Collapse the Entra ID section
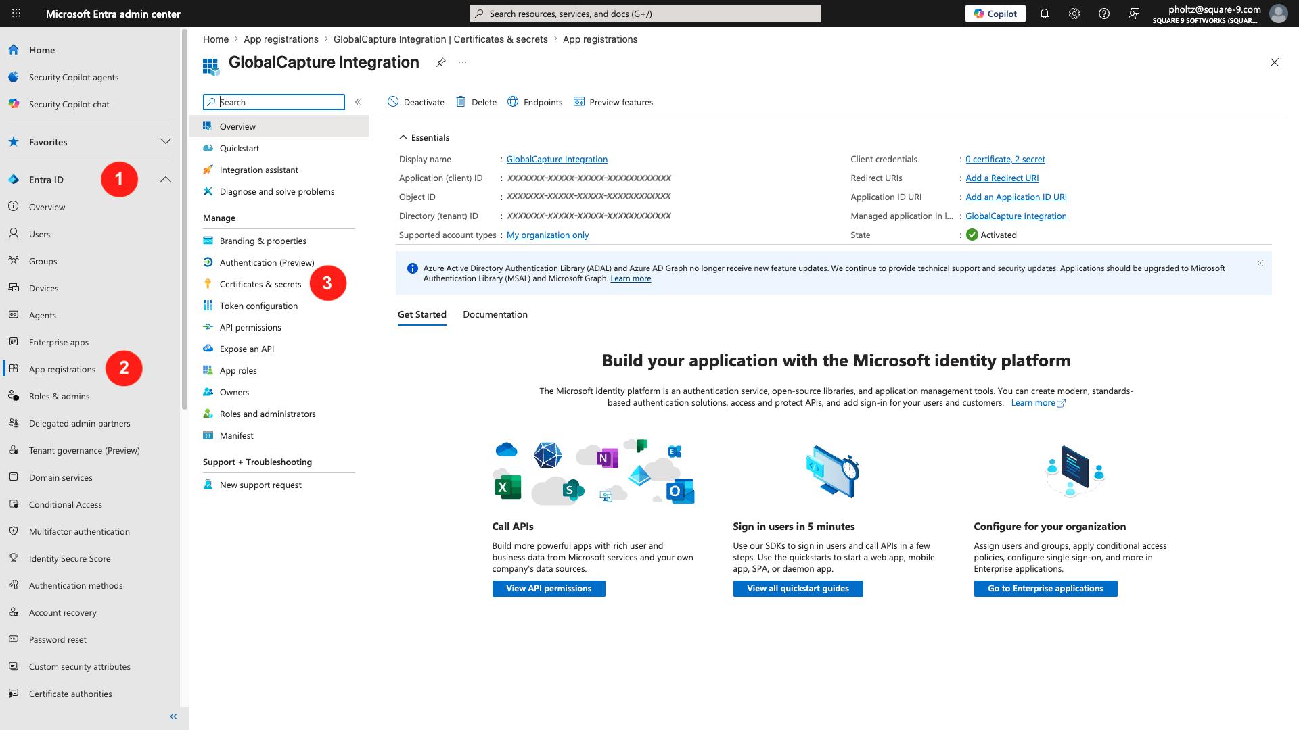 click(x=166, y=179)
